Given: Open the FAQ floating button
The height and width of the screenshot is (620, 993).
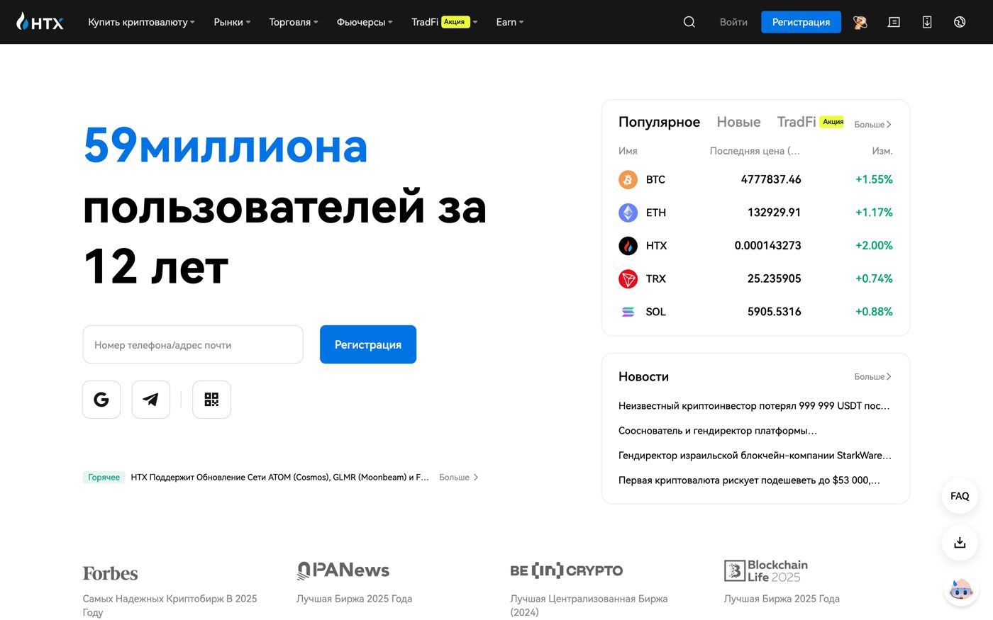Looking at the screenshot, I should [960, 496].
